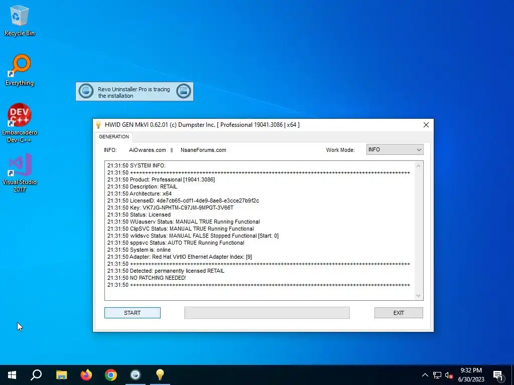Show hidden system tray icons
The image size is (514, 385).
pos(425,375)
